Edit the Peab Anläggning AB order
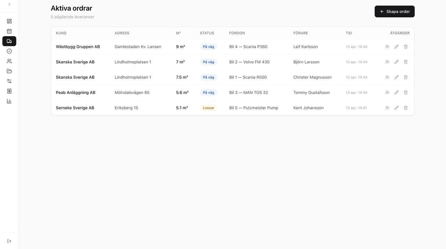 397,92
